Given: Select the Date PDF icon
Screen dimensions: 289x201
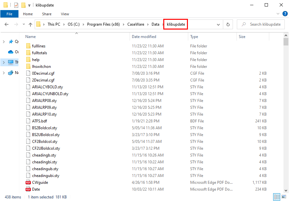Looking at the screenshot, I should pyautogui.click(x=28, y=189).
